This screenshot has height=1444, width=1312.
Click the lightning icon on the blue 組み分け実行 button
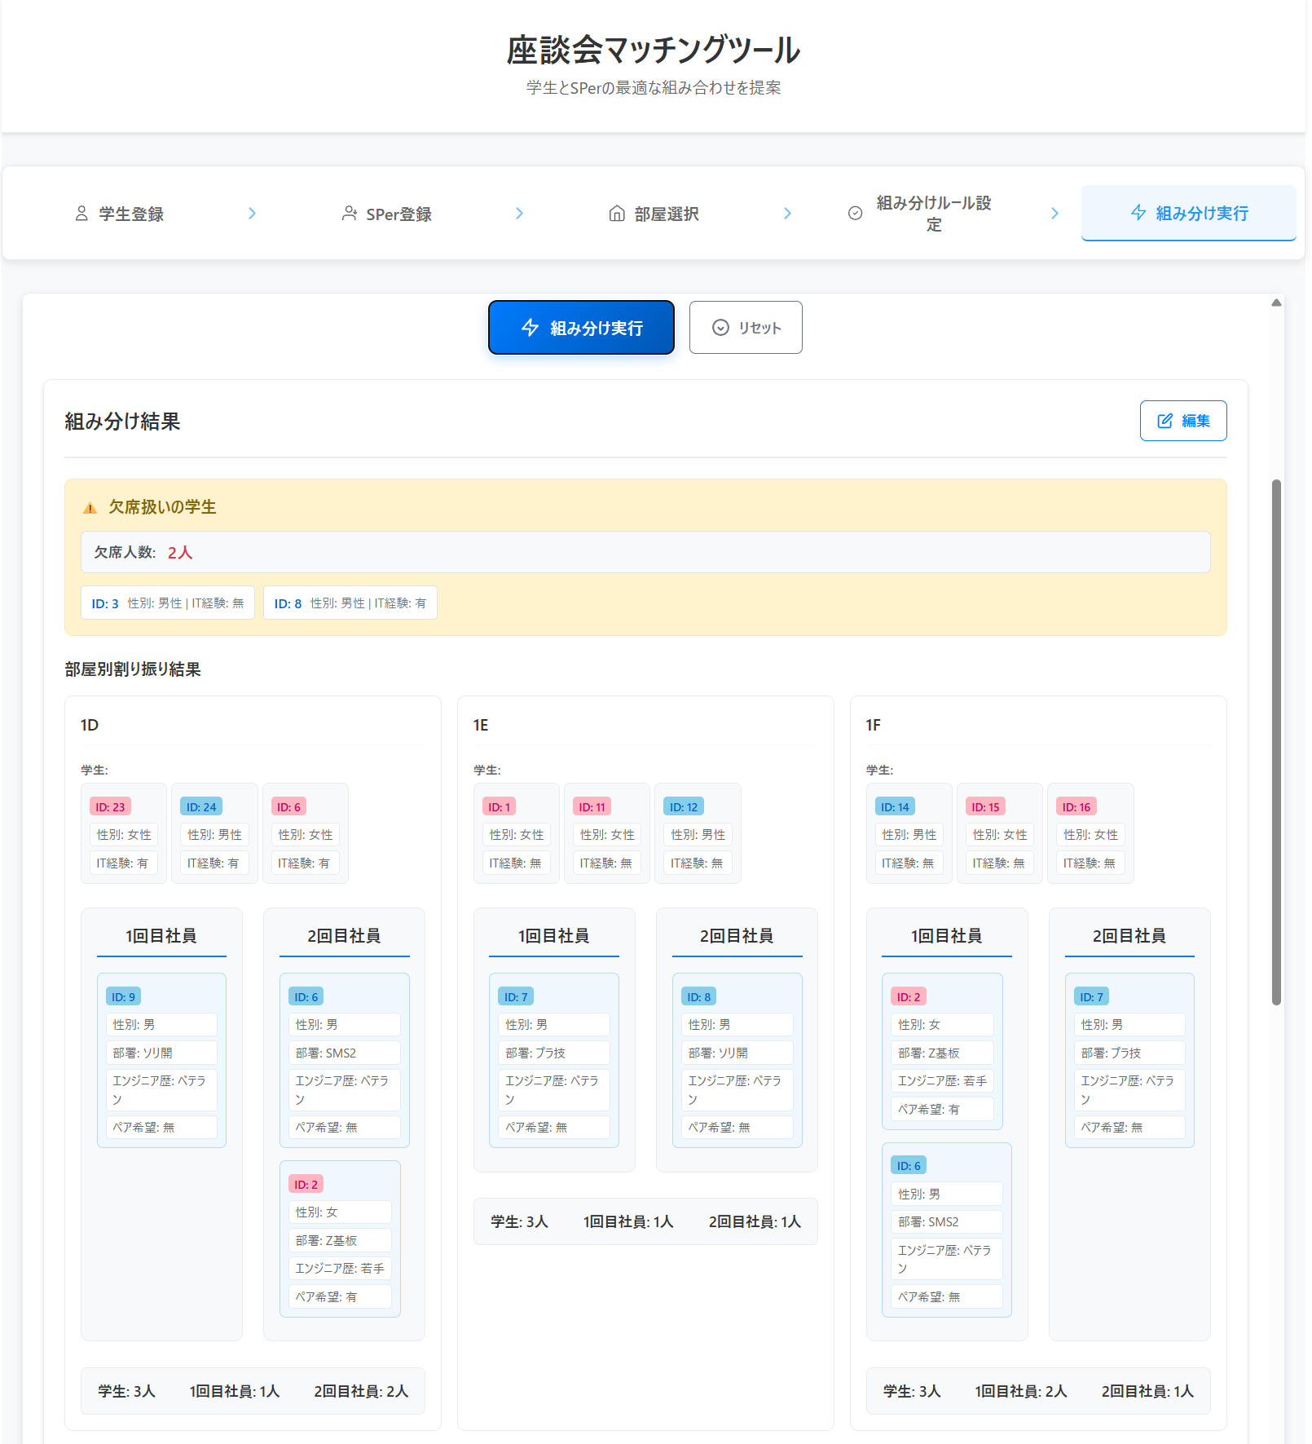[x=531, y=328]
